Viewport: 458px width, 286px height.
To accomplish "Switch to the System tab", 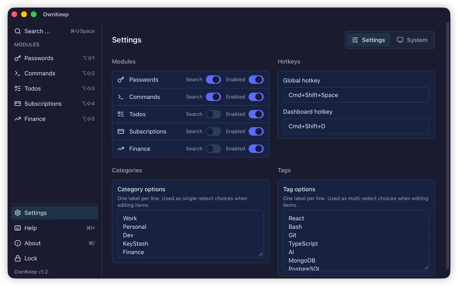I will point(412,40).
